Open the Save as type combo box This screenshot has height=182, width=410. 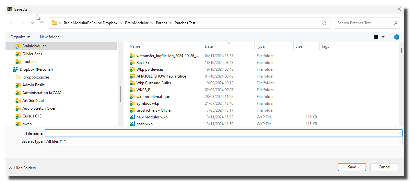(x=224, y=141)
